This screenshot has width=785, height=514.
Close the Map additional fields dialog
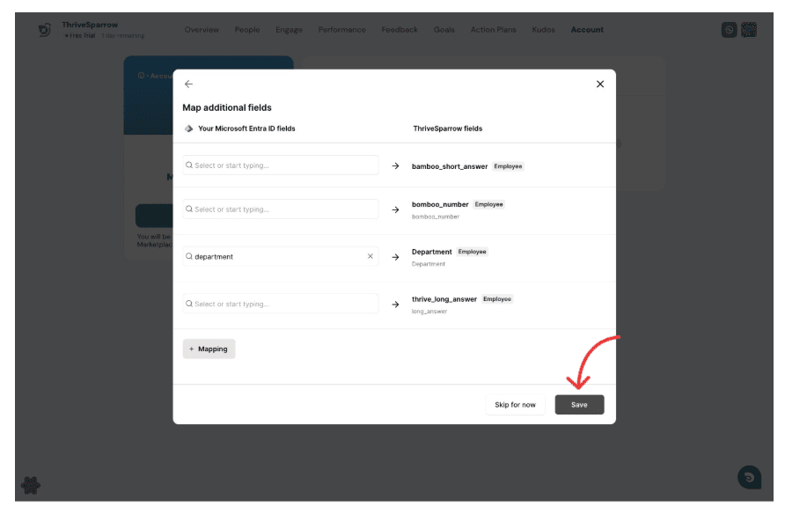click(600, 84)
